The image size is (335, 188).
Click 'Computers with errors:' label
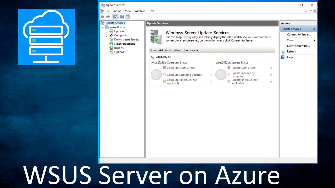click(181, 68)
